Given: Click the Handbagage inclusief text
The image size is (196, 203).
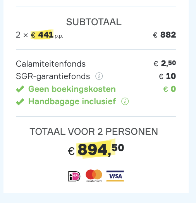Looking at the screenshot, I should point(72,101).
